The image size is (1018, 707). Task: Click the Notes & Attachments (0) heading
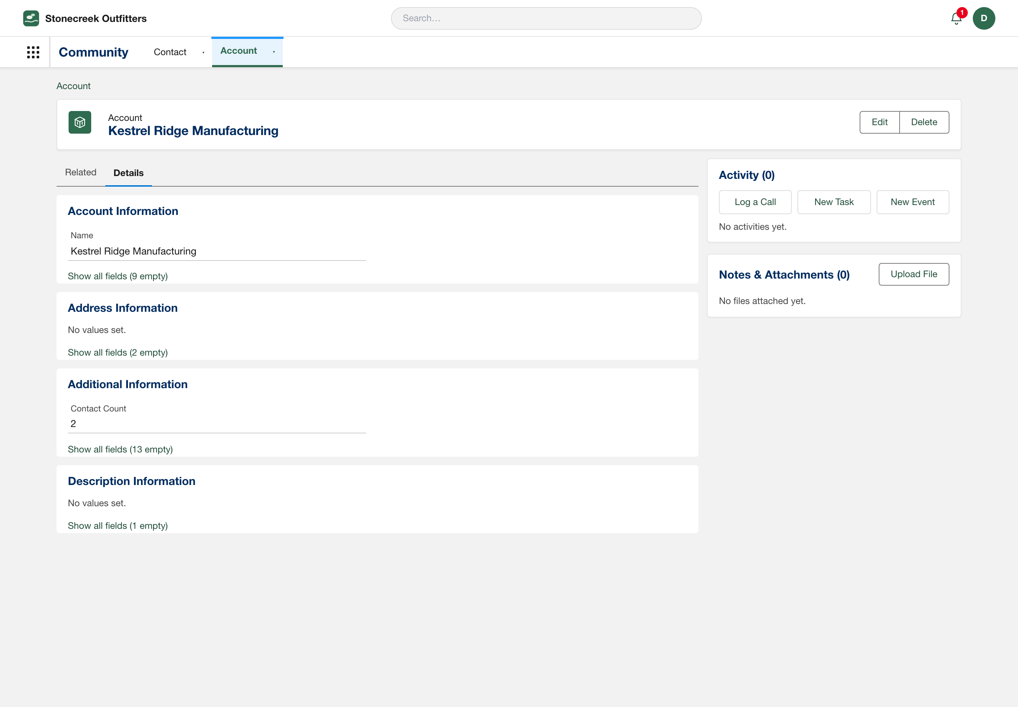pos(784,275)
